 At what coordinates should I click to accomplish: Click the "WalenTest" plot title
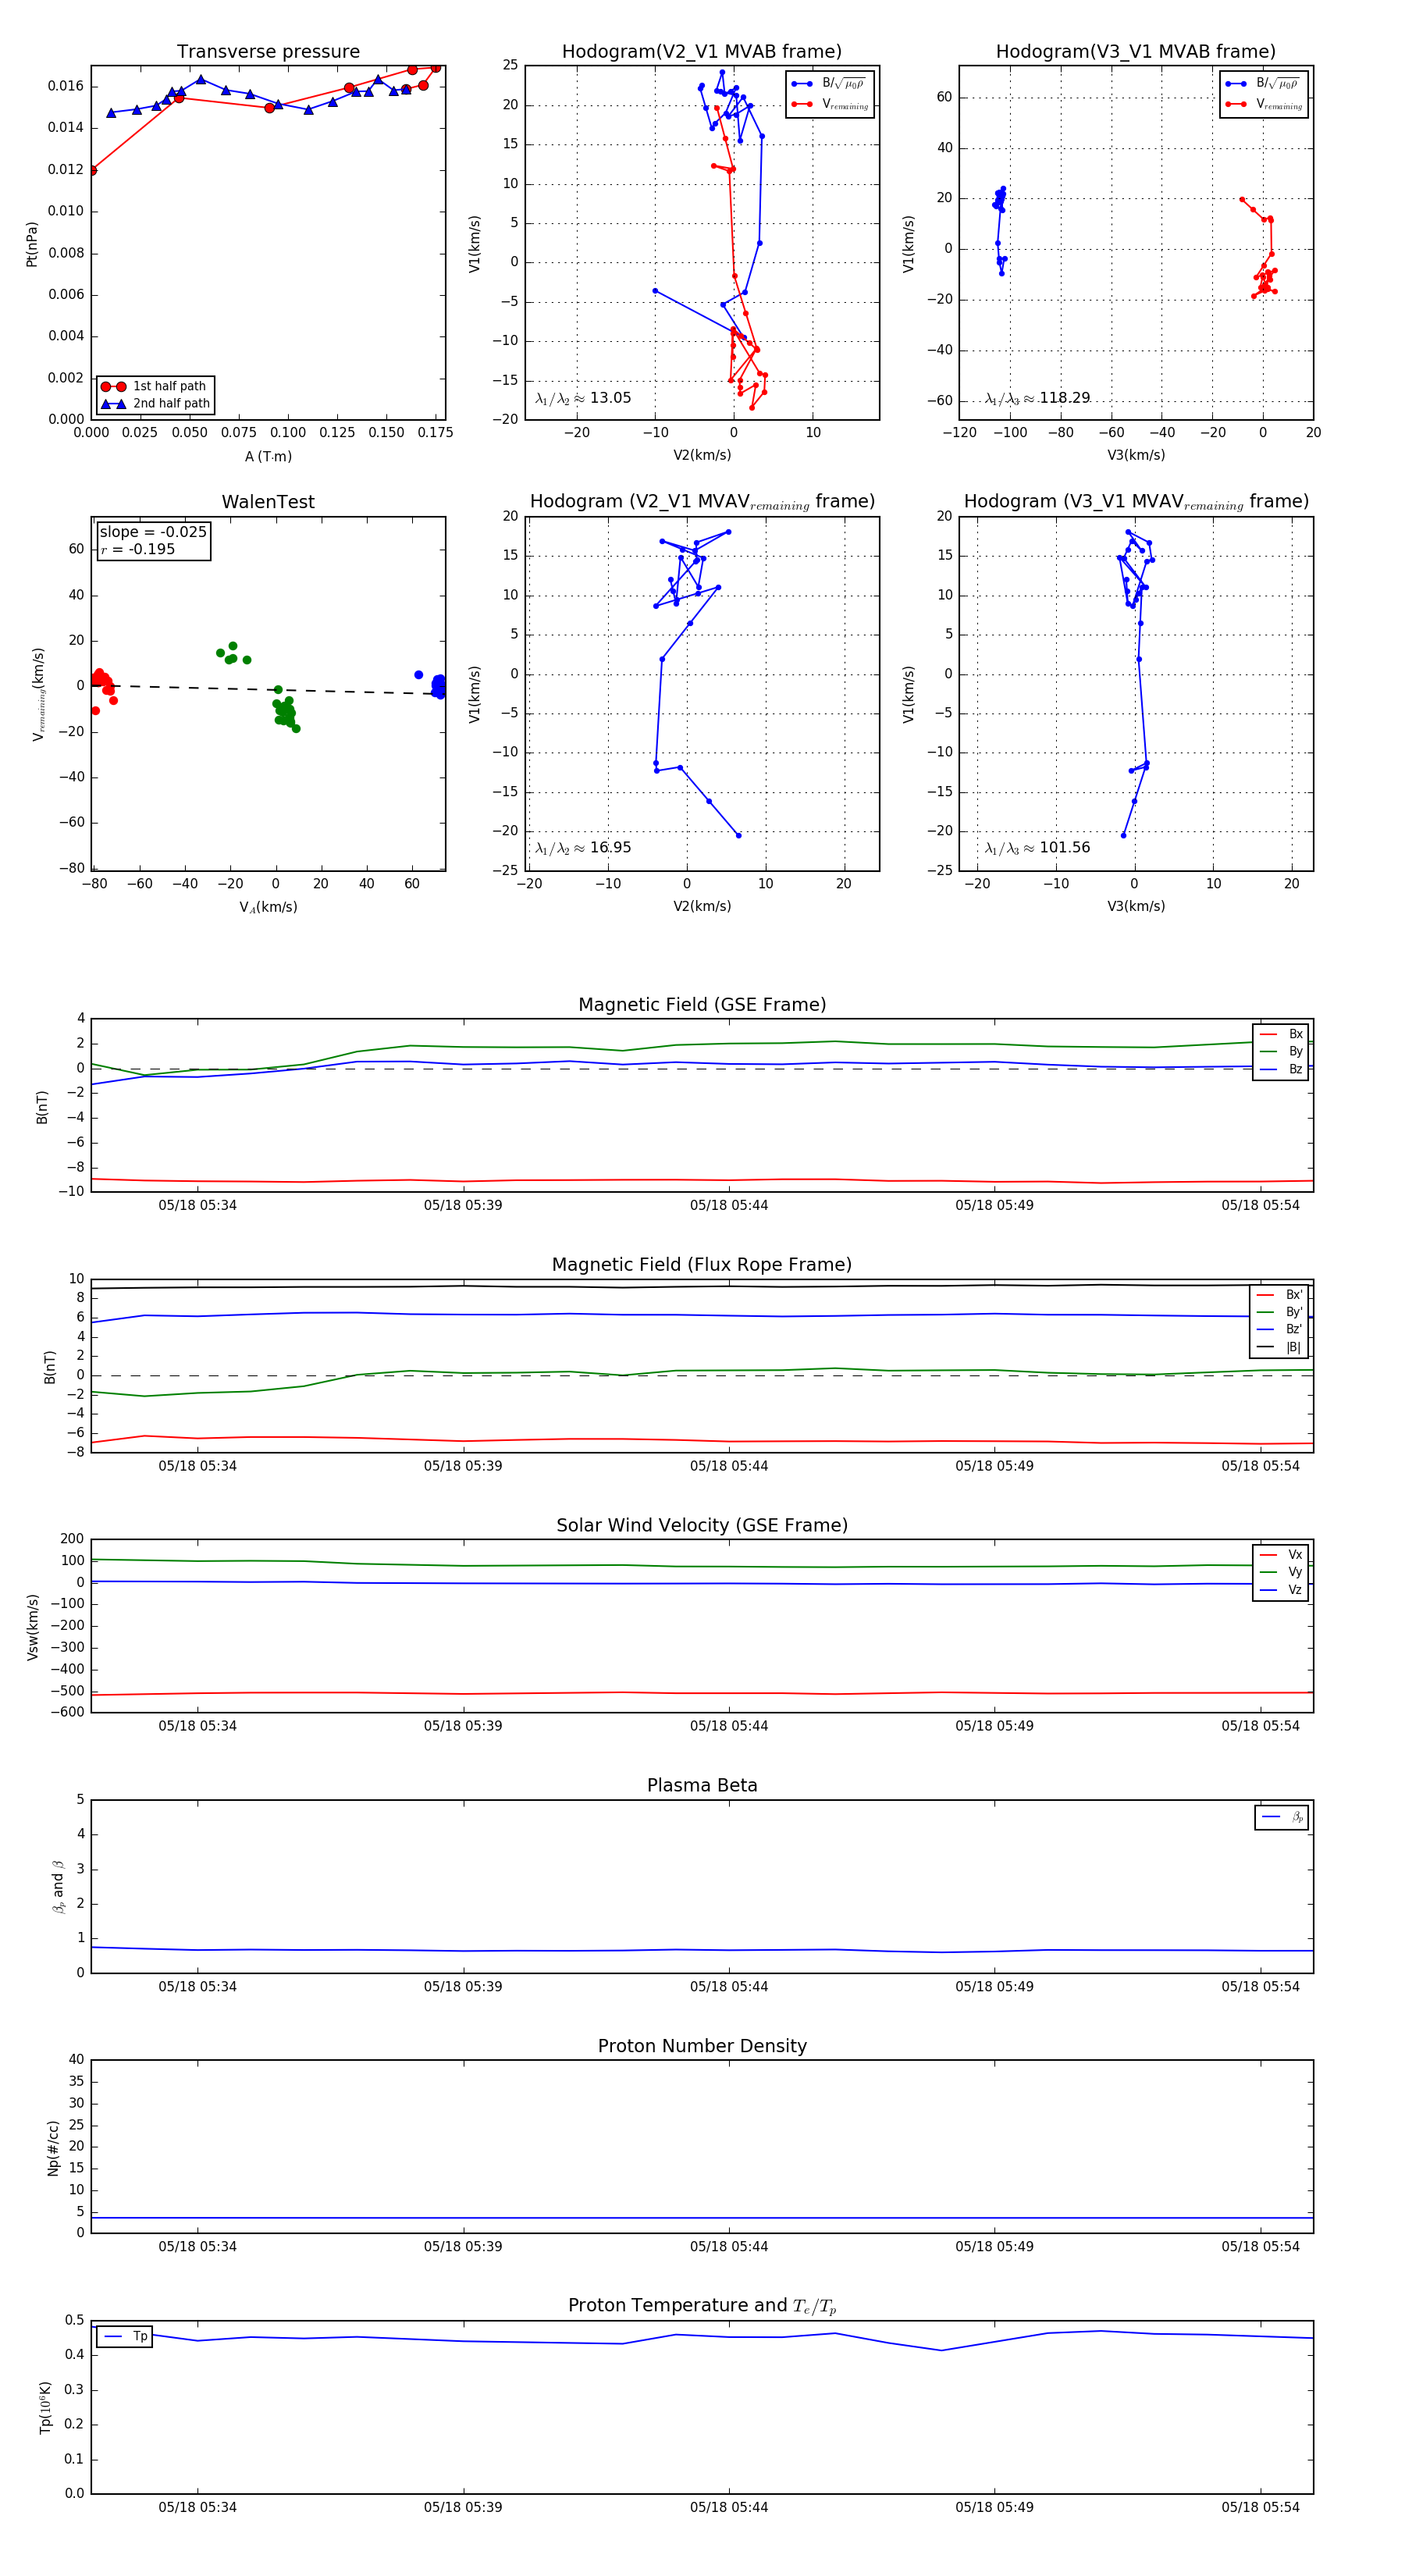point(268,502)
